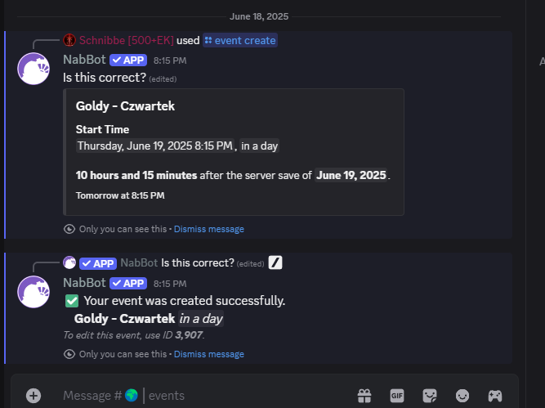This screenshot has height=408, width=545.
Task: Dismiss the first NabBot message
Action: (x=209, y=229)
